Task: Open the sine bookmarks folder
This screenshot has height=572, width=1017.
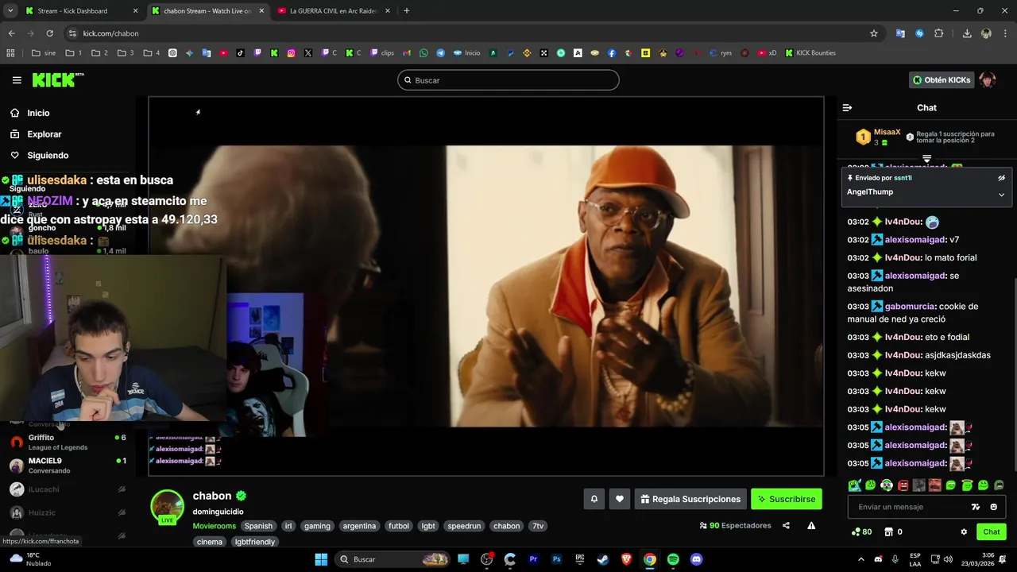Action: [44, 53]
